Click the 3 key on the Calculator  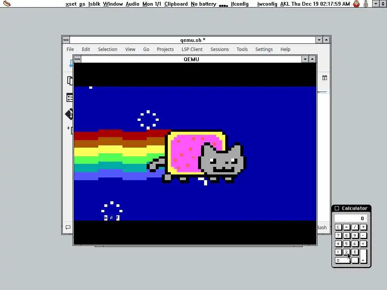pyautogui.click(x=354, y=252)
